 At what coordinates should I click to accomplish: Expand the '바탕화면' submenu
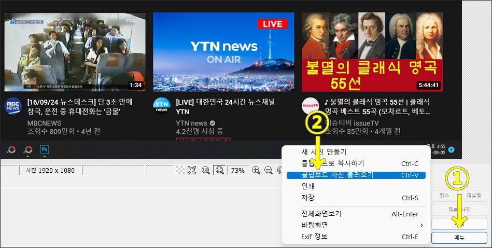(x=356, y=225)
